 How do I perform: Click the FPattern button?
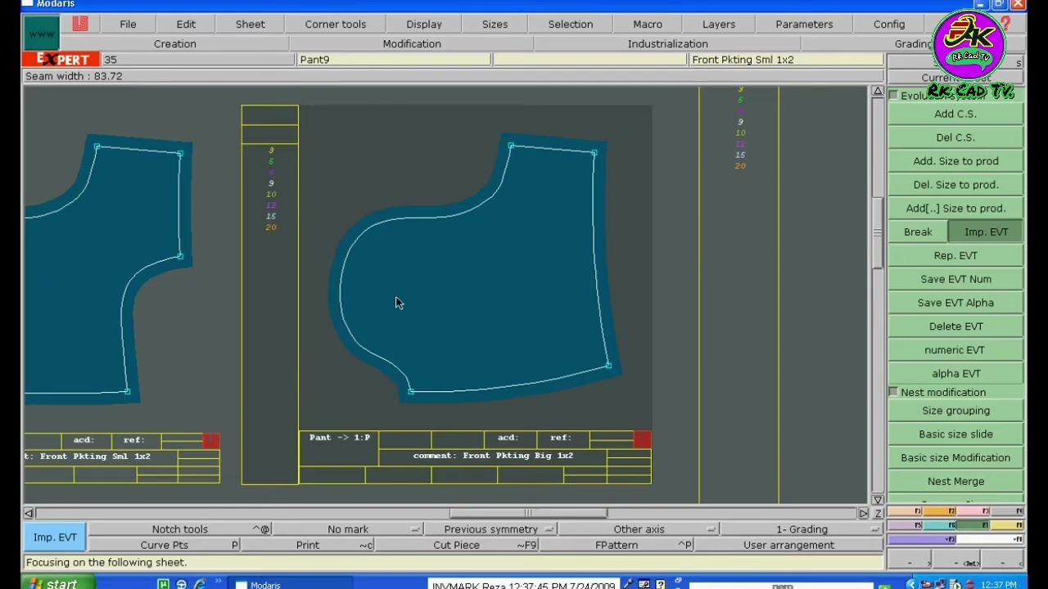coord(617,545)
